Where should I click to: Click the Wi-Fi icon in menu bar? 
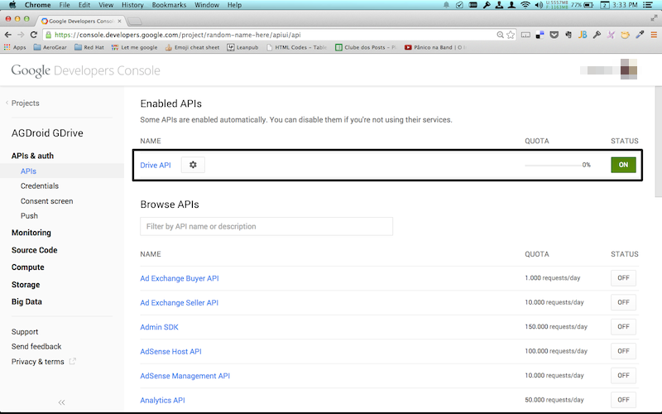coord(525,5)
